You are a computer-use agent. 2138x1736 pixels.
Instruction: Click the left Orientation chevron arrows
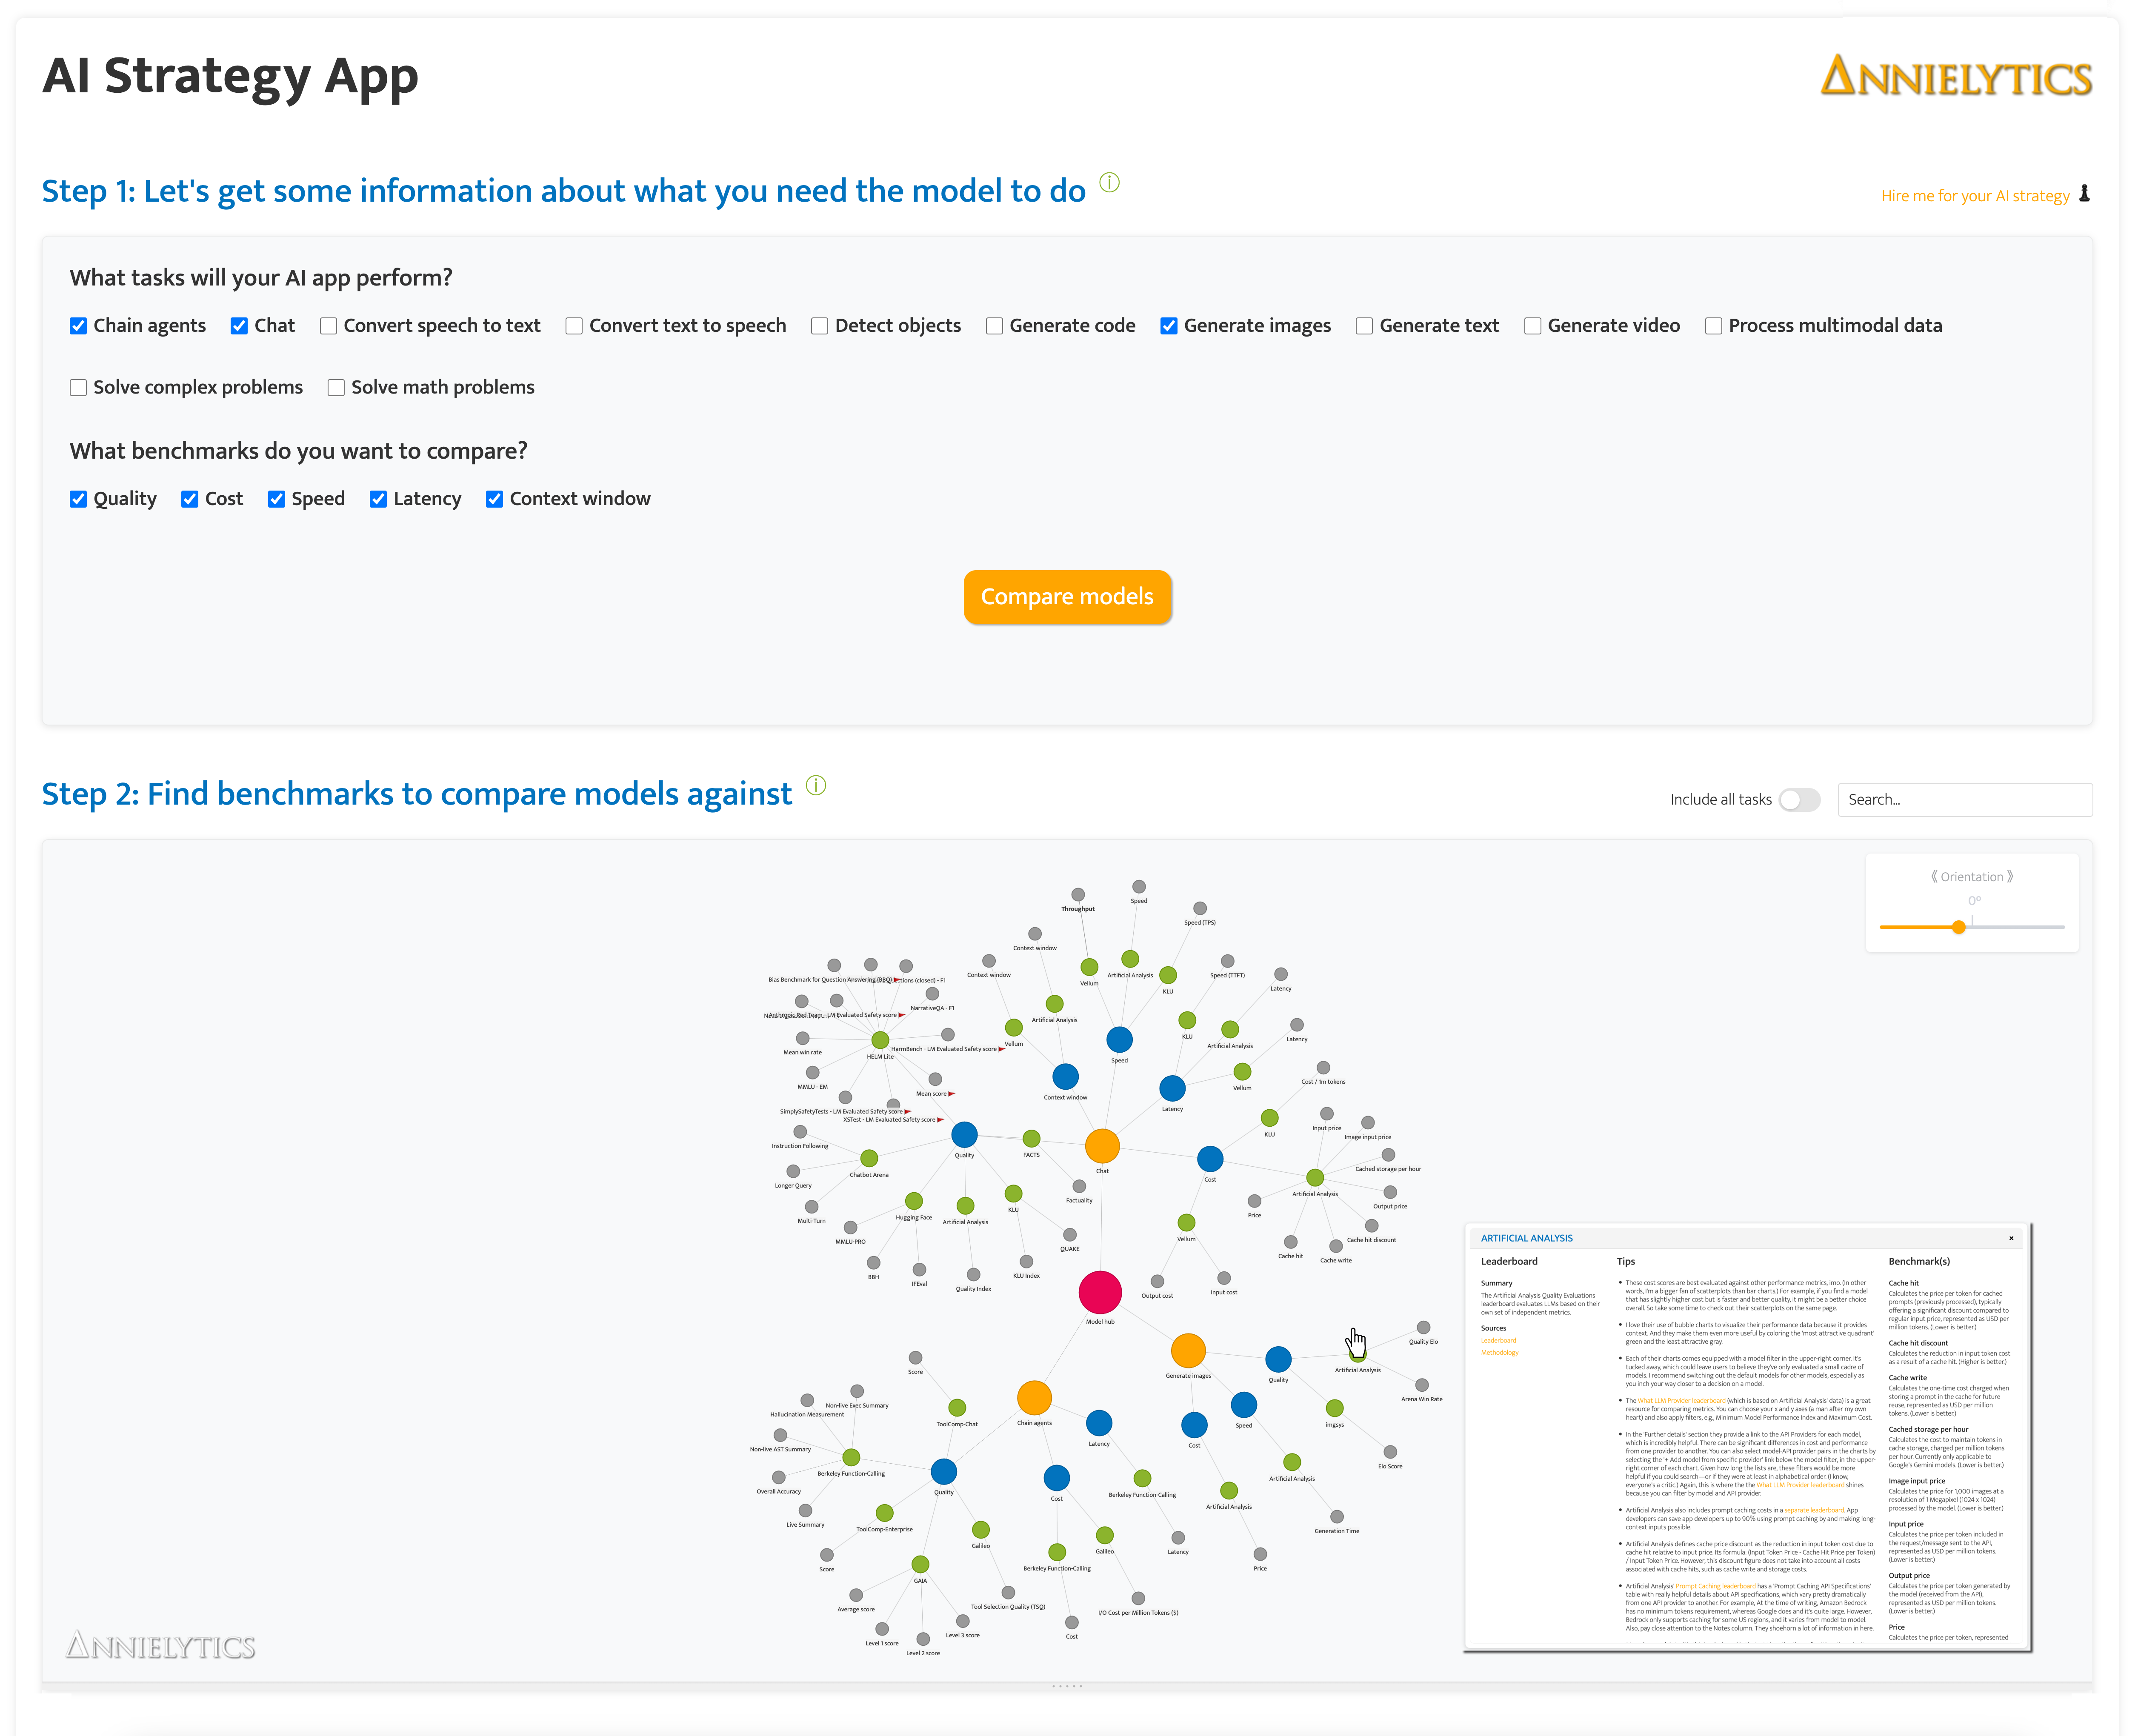tap(1934, 877)
